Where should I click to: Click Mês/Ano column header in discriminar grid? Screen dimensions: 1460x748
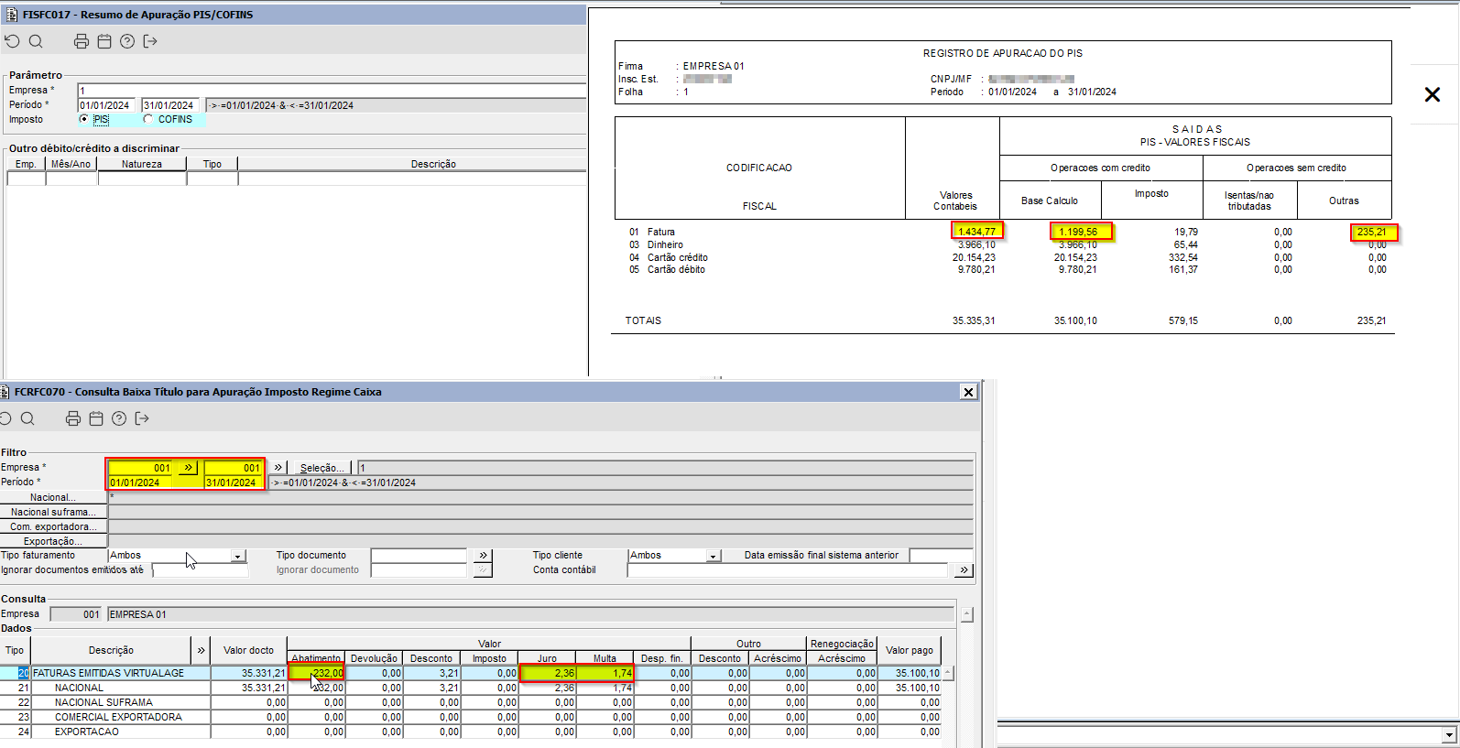pyautogui.click(x=71, y=164)
